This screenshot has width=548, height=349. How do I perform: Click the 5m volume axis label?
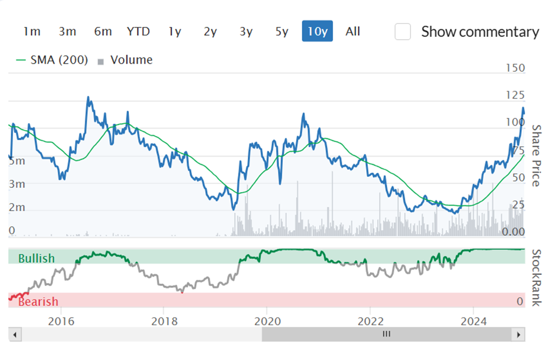17,161
